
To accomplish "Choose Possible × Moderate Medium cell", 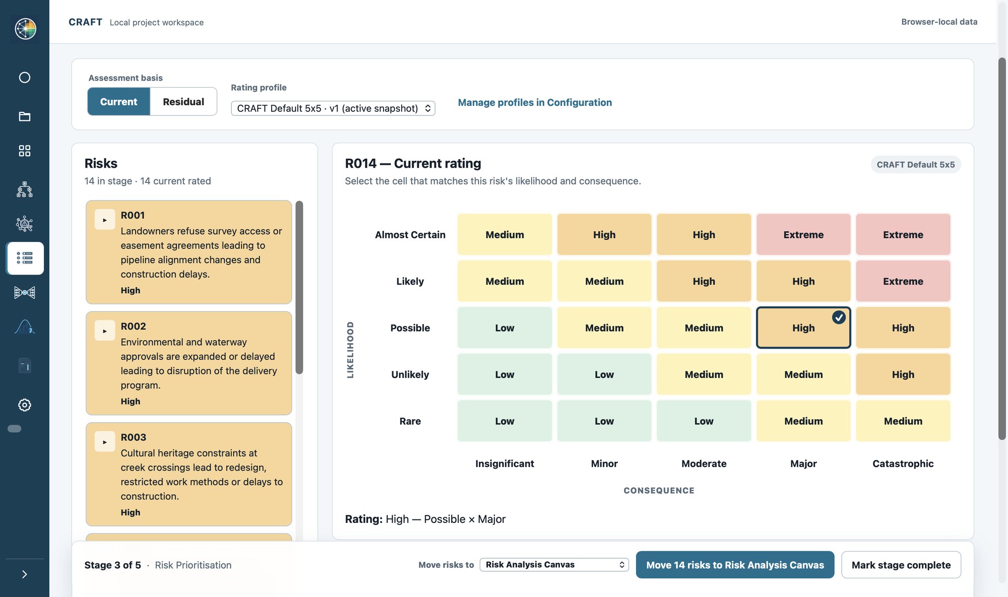I will [704, 327].
